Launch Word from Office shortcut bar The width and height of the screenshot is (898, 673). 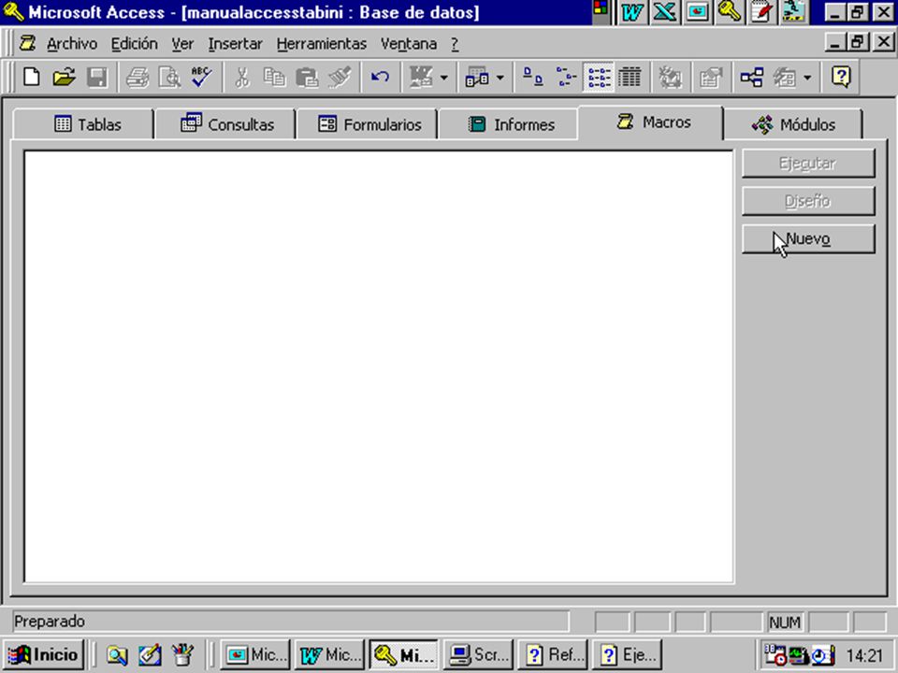pyautogui.click(x=632, y=12)
